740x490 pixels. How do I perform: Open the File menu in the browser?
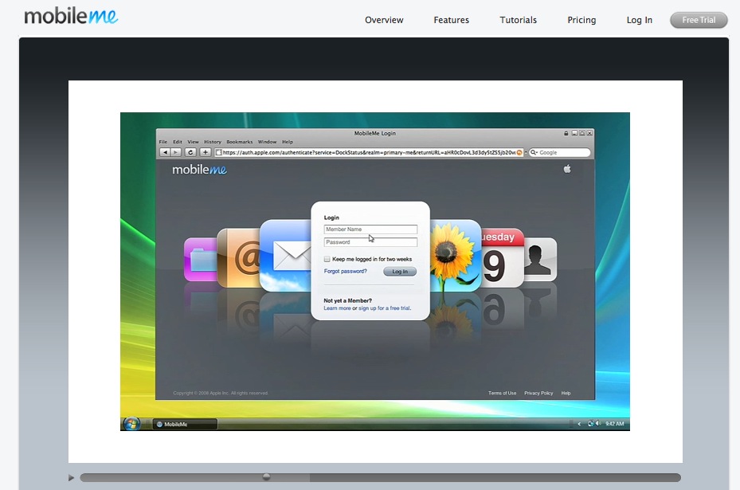coord(162,142)
